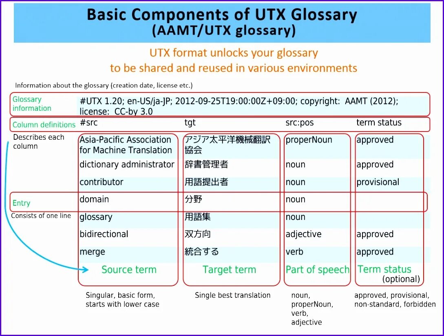
Task: Click the '辞書管理者' target term
Action: click(206, 164)
